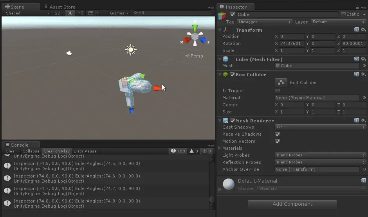Open the Physic Material object picker circle
The image size is (368, 217).
point(364,98)
